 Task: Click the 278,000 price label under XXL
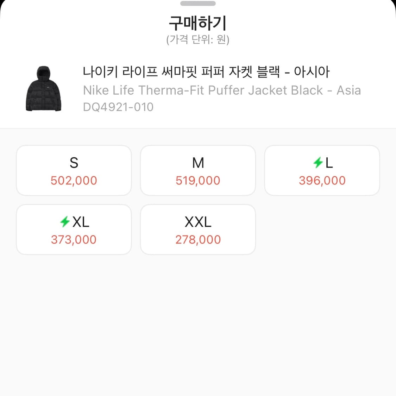click(x=198, y=239)
